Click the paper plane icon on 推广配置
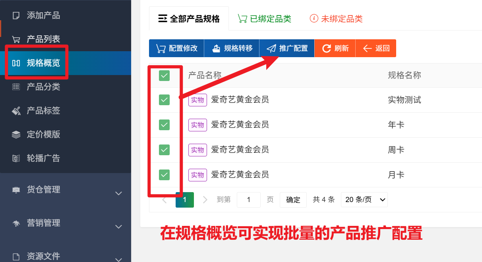 coord(271,48)
